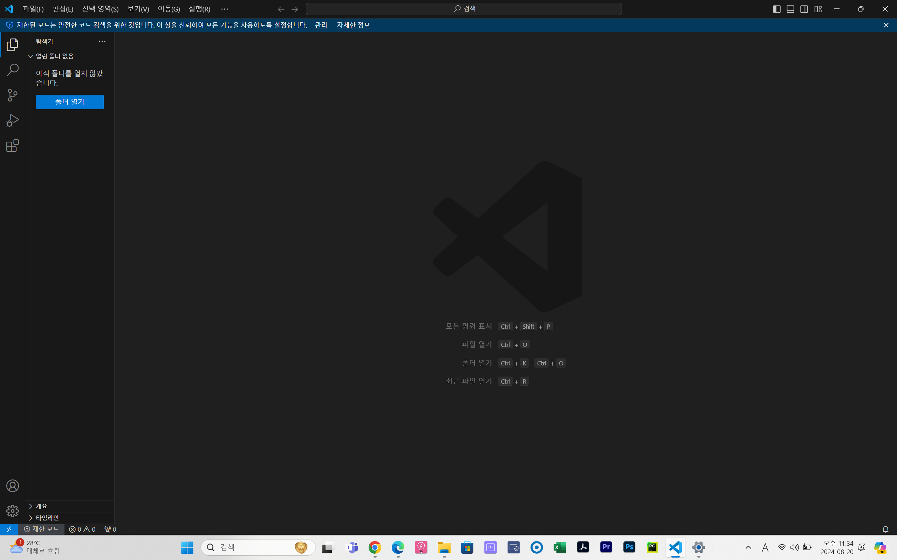
Task: Open Settings gear app from the taskbar
Action: pos(699,547)
